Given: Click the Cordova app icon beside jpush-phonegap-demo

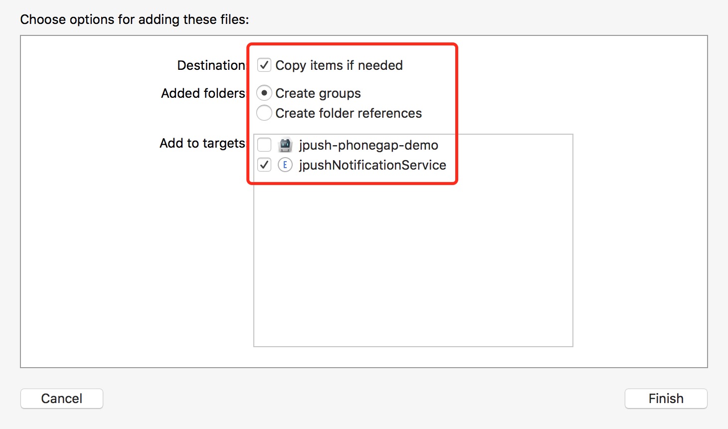Looking at the screenshot, I should coord(285,145).
